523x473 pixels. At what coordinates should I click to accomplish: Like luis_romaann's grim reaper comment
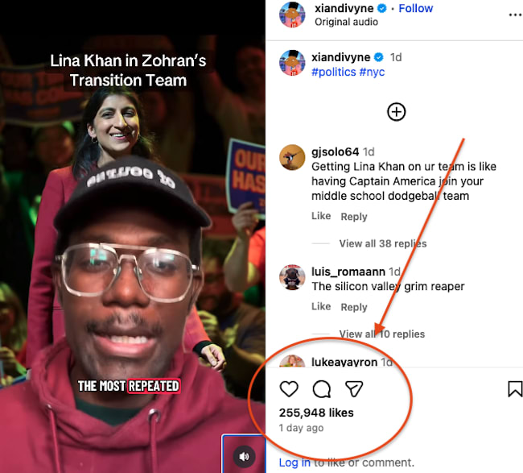pyautogui.click(x=321, y=307)
